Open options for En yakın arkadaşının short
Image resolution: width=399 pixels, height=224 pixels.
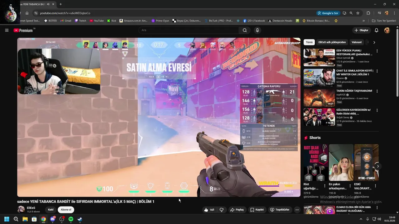point(350,186)
